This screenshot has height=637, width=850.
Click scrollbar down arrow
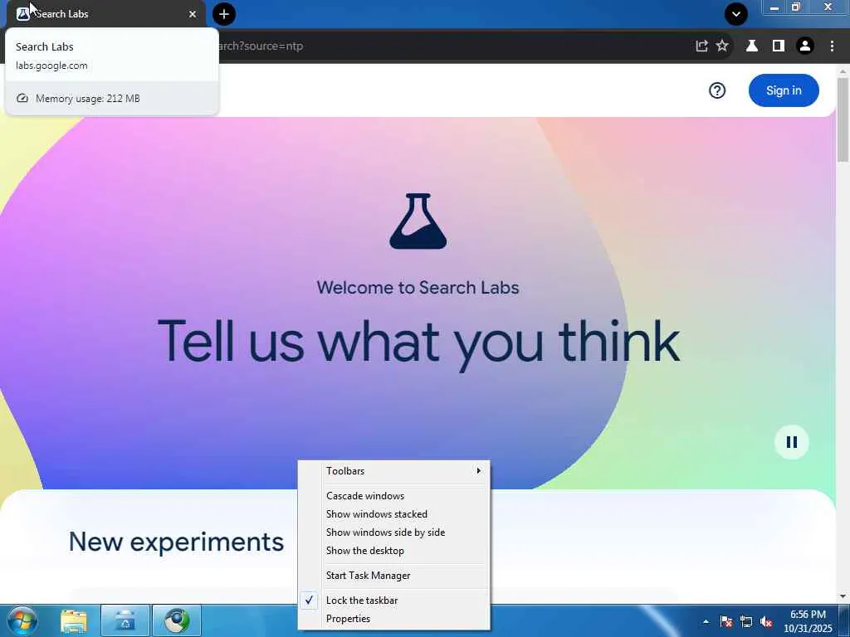(843, 596)
